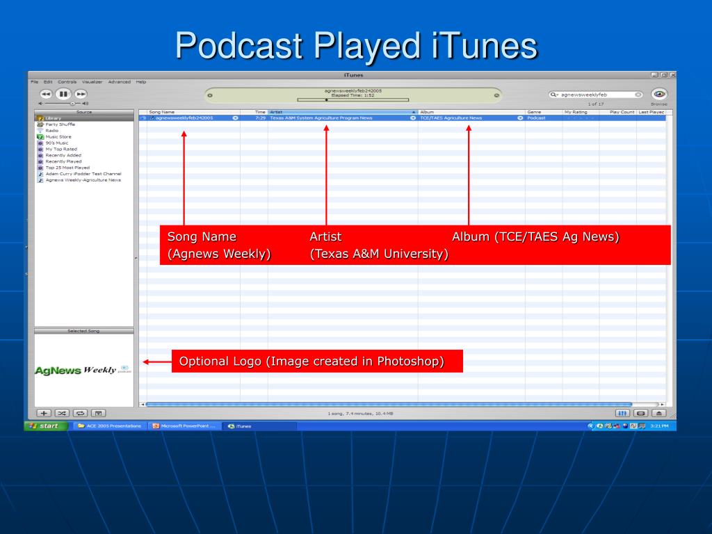712x534 pixels.
Task: Click the arrow button beside song name agnewsweeklyfeb242005
Action: (x=235, y=118)
